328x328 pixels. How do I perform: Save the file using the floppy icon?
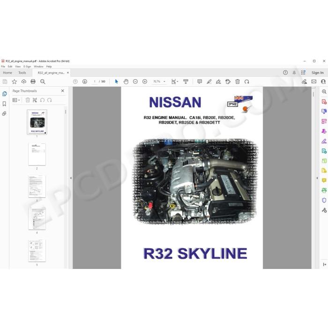pos(5,82)
